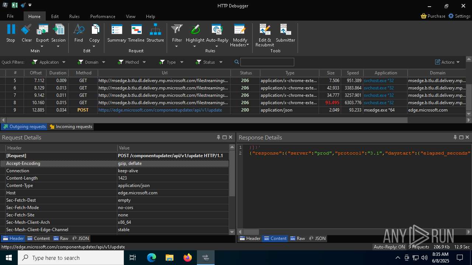Image resolution: width=472 pixels, height=265 pixels.
Task: Open Firefox from the taskbar
Action: tap(188, 258)
